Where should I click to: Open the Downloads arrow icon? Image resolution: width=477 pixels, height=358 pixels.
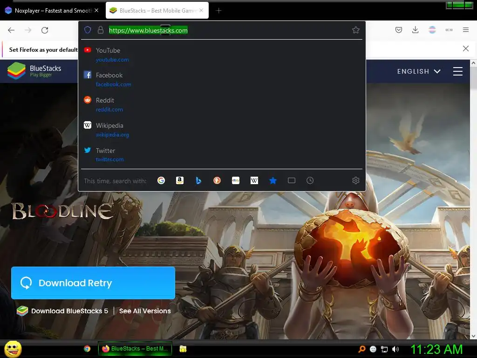415,30
